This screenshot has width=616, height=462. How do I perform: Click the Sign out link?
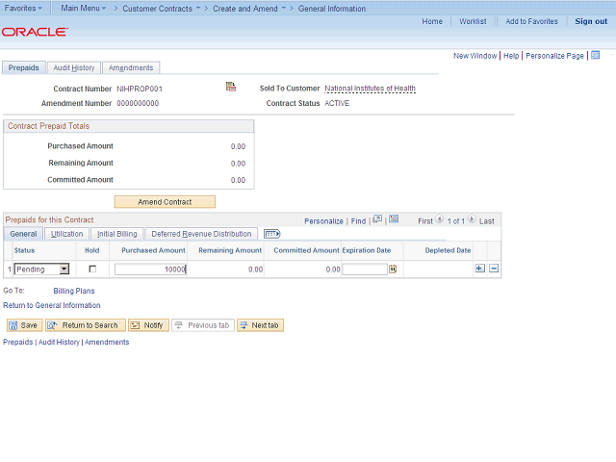point(591,21)
